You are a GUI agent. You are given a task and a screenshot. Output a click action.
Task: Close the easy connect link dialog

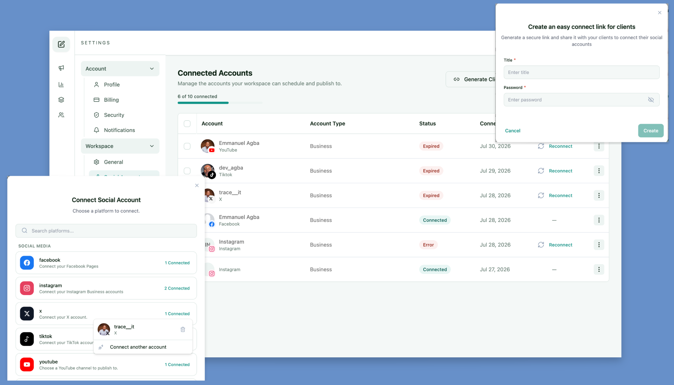(x=660, y=13)
